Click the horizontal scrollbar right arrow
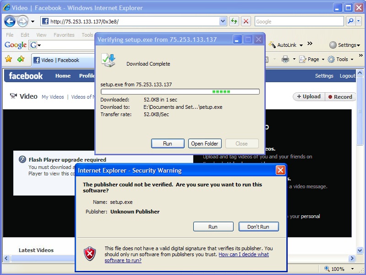366x275 pixels. point(352,258)
